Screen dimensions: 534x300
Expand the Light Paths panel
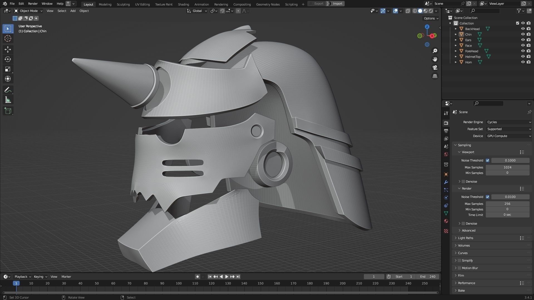pos(465,238)
